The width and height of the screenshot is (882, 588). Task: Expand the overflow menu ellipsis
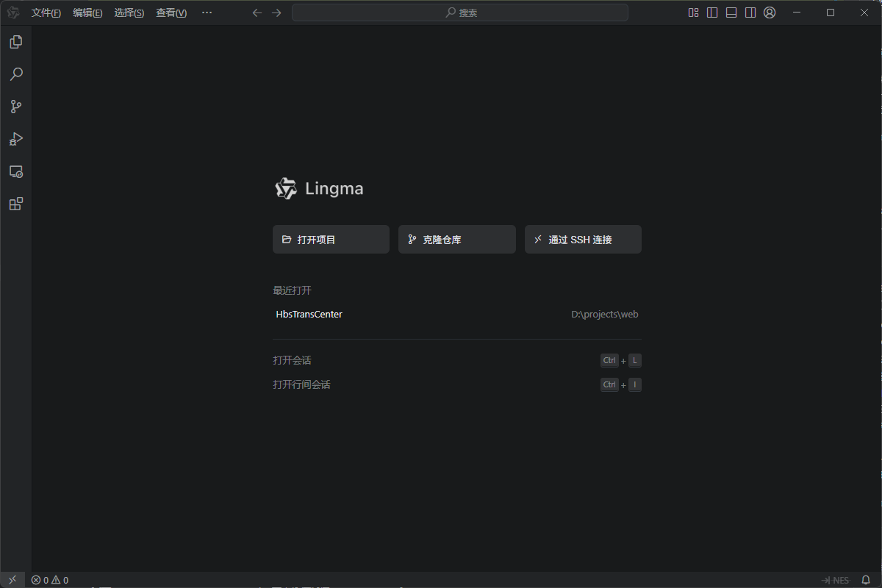[207, 12]
